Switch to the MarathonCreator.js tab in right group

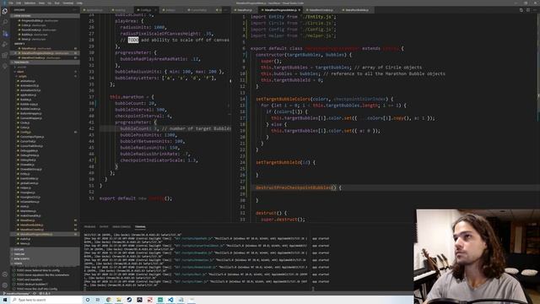pyautogui.click(x=321, y=10)
